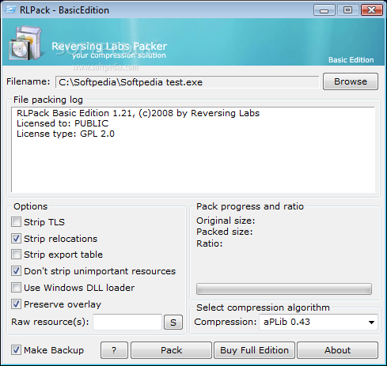The width and height of the screenshot is (387, 366).
Task: Click the RLPack title bar app icon
Action: coord(10,9)
